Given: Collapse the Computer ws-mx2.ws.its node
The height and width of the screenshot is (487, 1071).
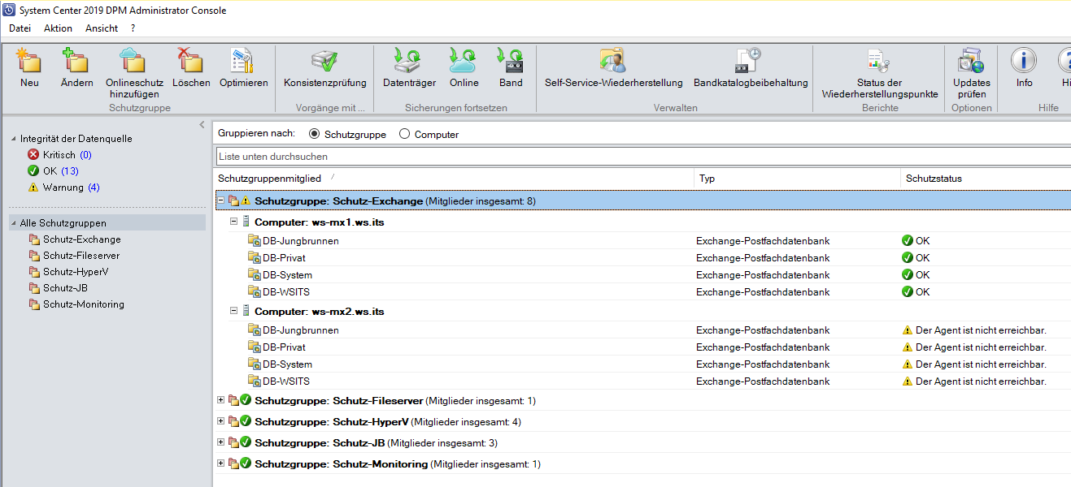Looking at the screenshot, I should pyautogui.click(x=234, y=310).
